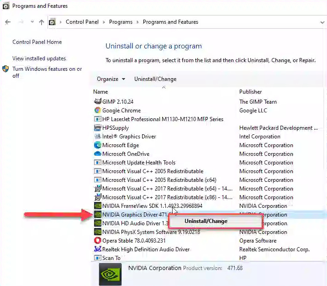Go up one level with Up arrow
The image size is (327, 286).
pyautogui.click(x=42, y=22)
